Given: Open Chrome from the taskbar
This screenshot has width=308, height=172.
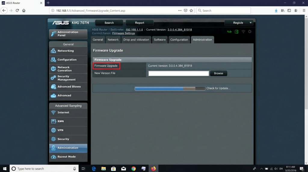Looking at the screenshot, I should pos(134,169).
